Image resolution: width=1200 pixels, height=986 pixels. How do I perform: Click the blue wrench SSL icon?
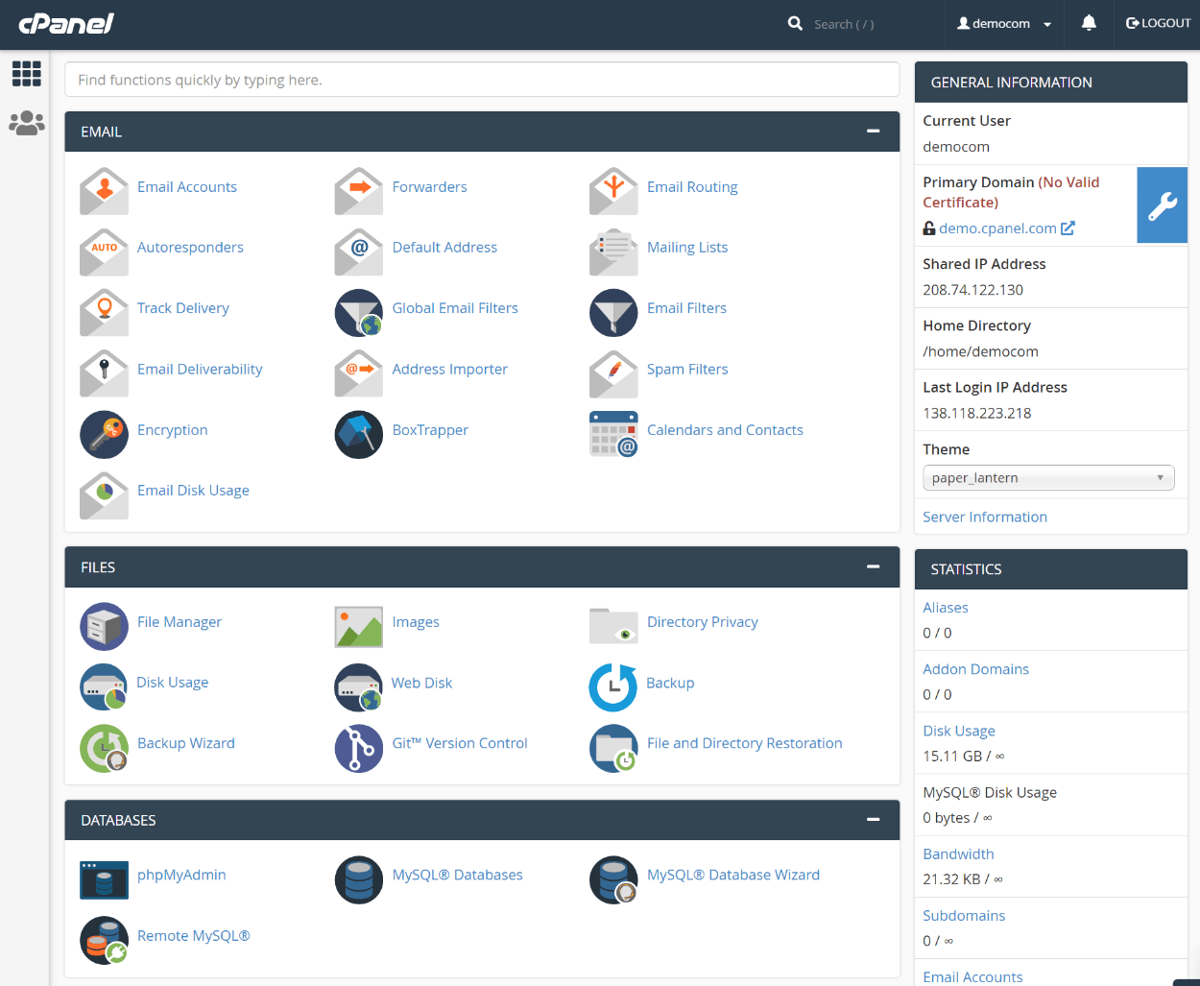coord(1162,204)
